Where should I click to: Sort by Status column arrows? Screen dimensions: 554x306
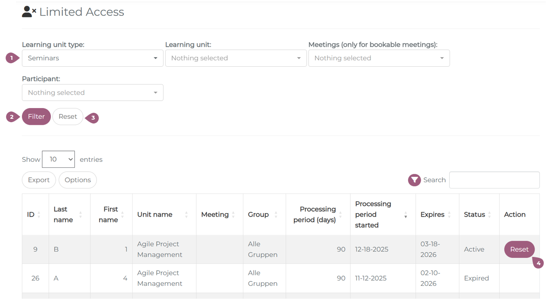click(489, 215)
